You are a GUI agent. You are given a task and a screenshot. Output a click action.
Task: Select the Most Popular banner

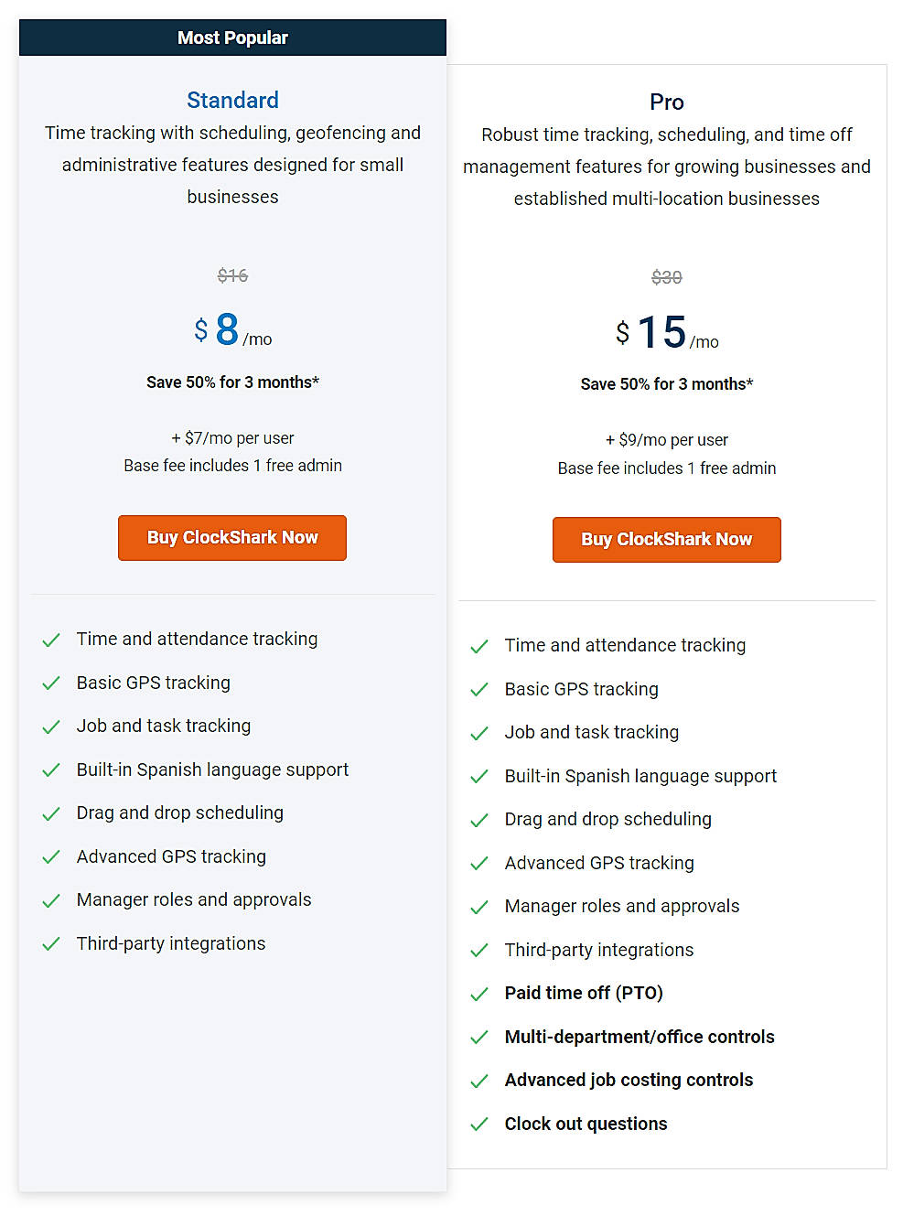(232, 38)
